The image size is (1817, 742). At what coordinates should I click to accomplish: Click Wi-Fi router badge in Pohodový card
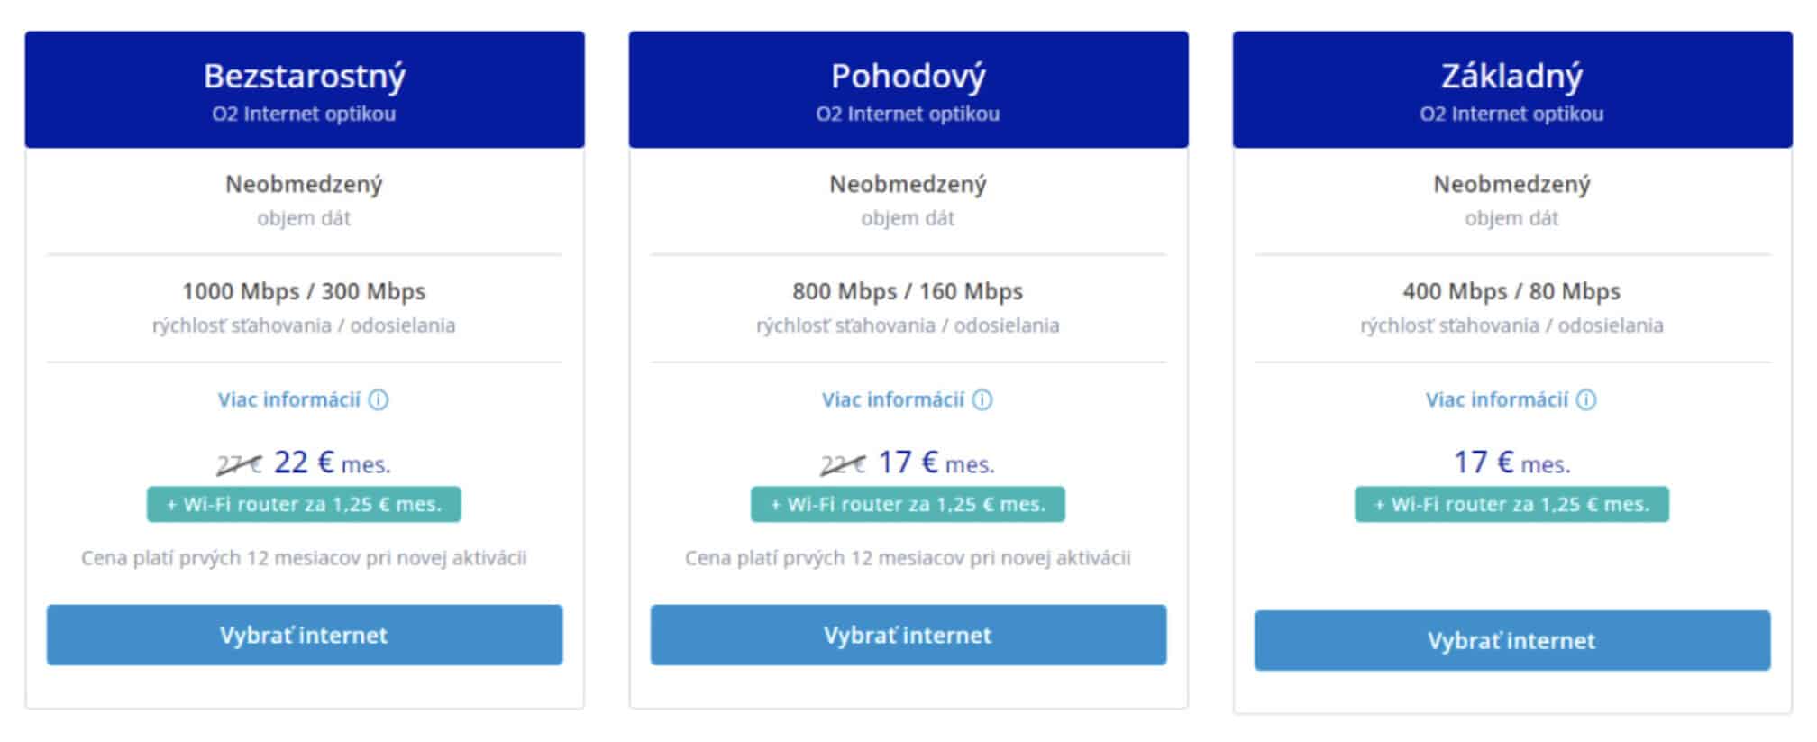click(x=908, y=505)
